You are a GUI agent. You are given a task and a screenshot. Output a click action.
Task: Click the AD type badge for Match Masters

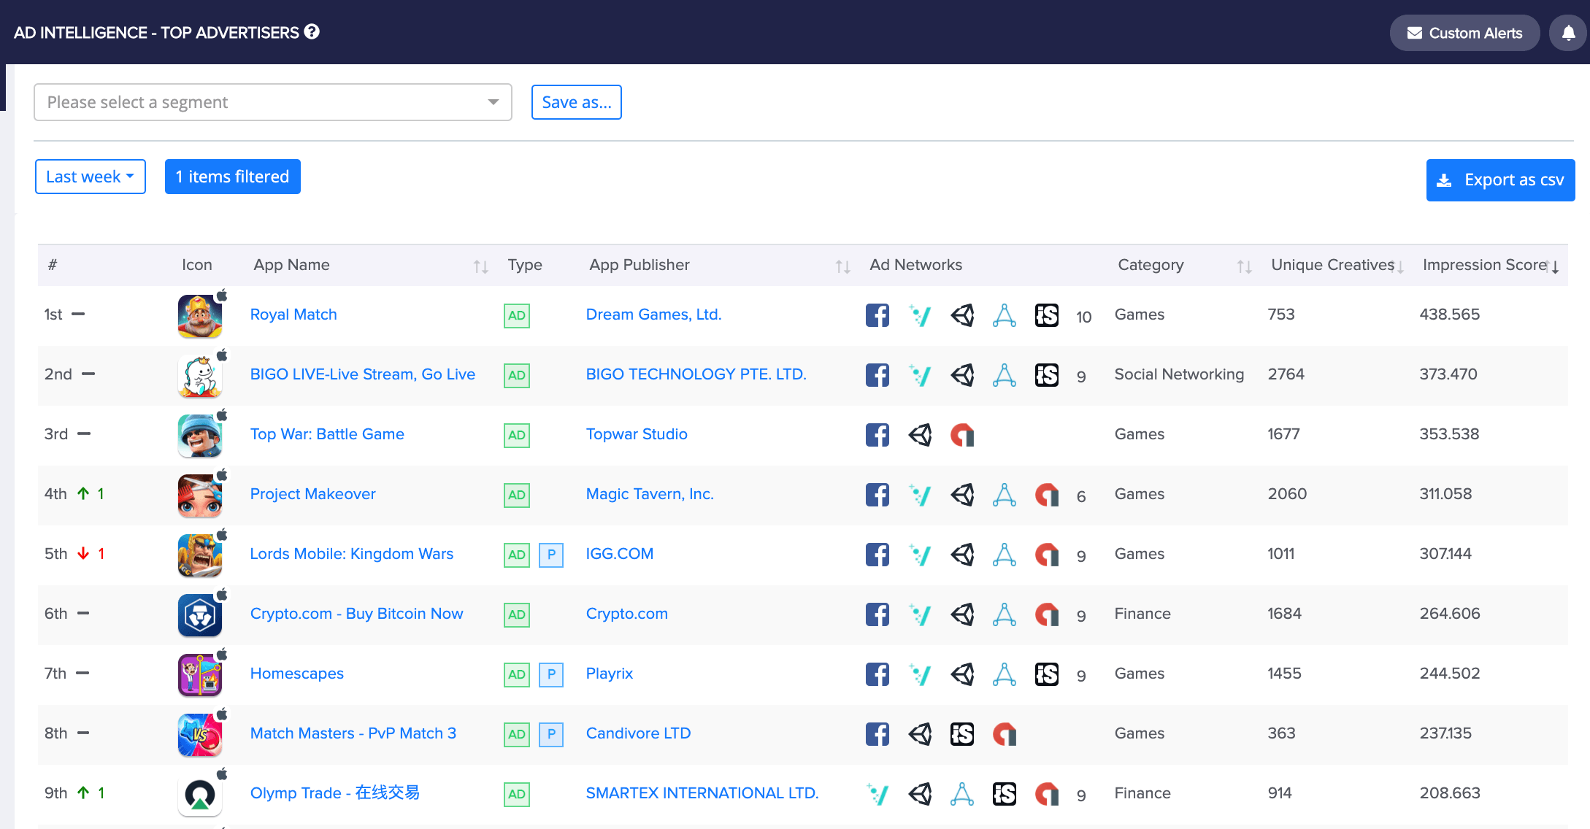[x=517, y=734]
